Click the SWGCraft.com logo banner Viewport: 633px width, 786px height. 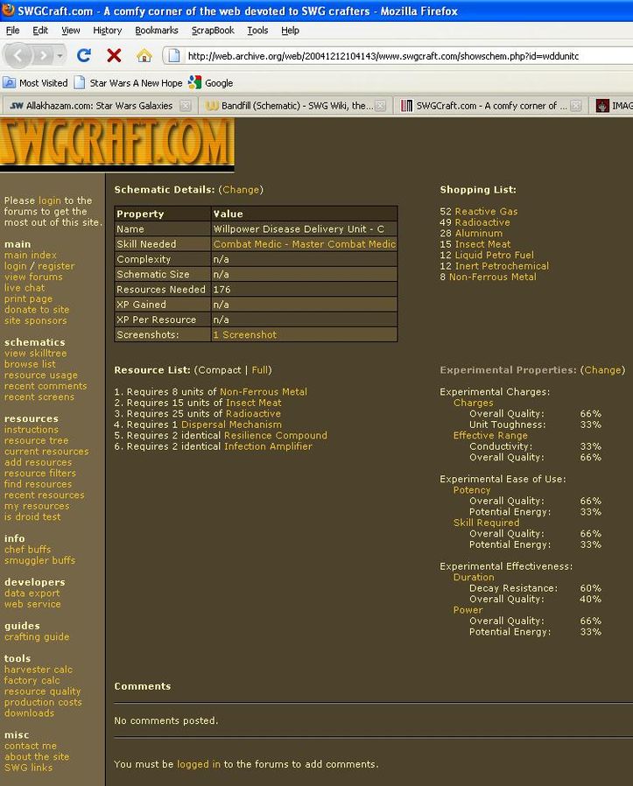tap(117, 144)
